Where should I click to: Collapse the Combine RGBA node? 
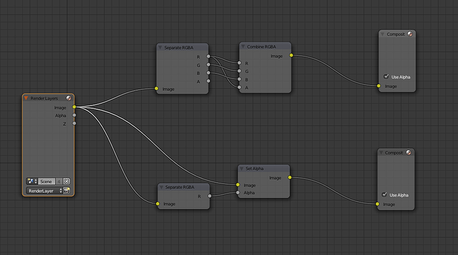[x=243, y=46]
